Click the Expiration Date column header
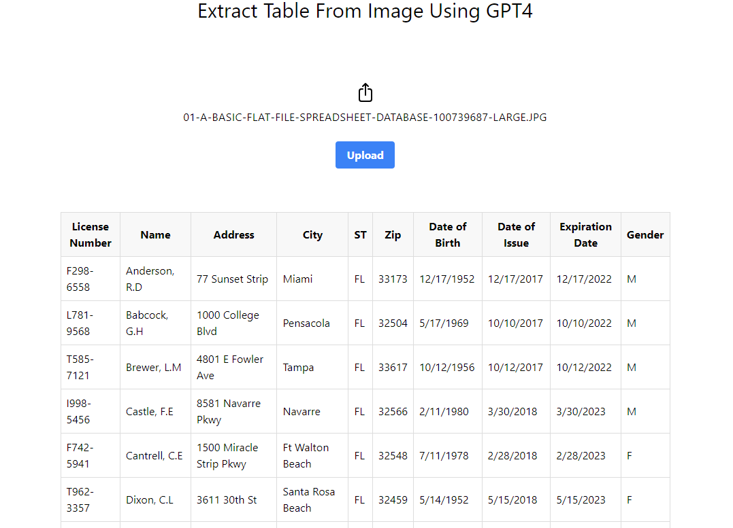This screenshot has width=733, height=528. (585, 234)
